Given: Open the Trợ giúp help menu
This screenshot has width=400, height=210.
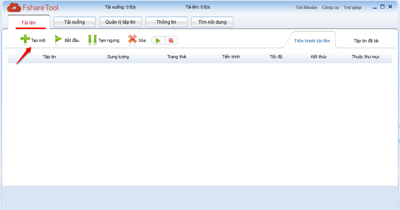Looking at the screenshot, I should [x=352, y=7].
